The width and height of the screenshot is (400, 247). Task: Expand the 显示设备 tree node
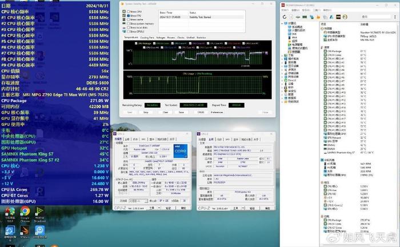tap(282, 66)
